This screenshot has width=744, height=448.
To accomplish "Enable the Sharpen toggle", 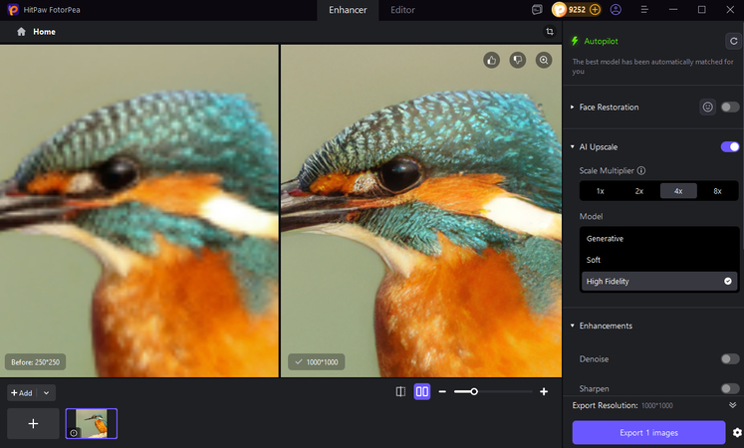I will pos(730,388).
